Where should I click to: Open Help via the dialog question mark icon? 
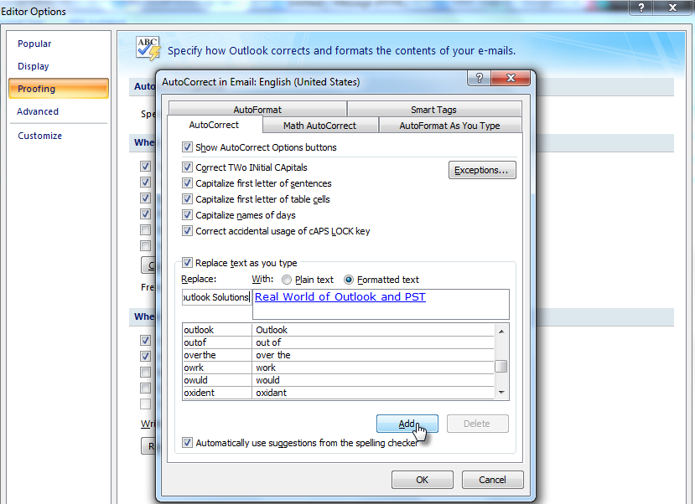[x=480, y=78]
